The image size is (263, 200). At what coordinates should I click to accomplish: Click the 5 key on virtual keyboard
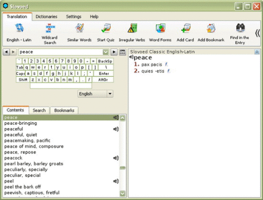[x=50, y=61]
